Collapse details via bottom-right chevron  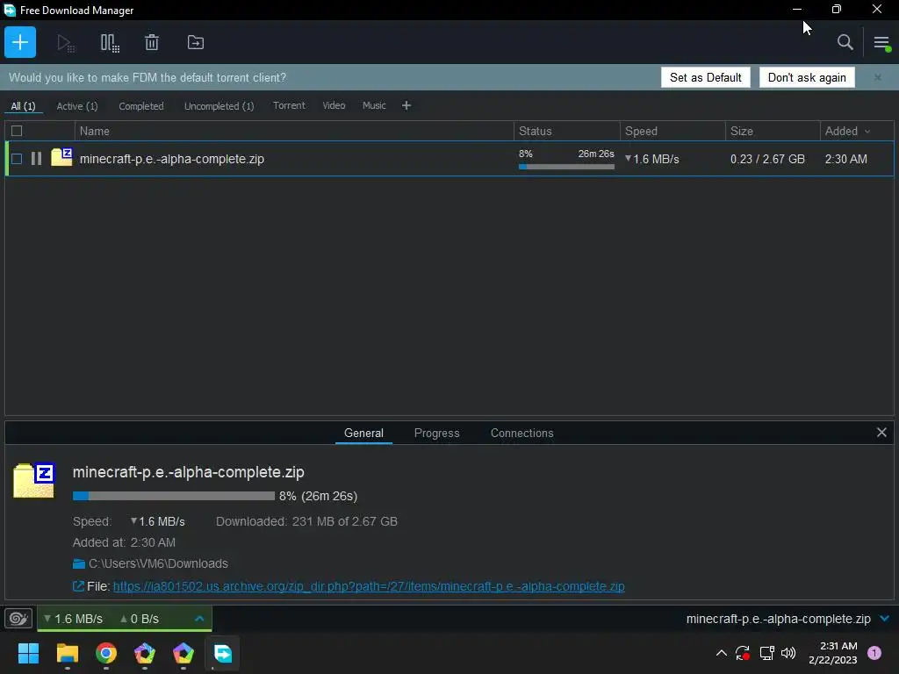click(885, 619)
